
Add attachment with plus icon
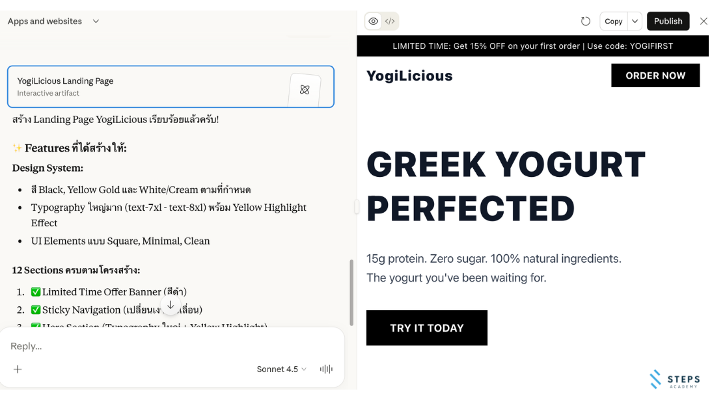tap(18, 369)
